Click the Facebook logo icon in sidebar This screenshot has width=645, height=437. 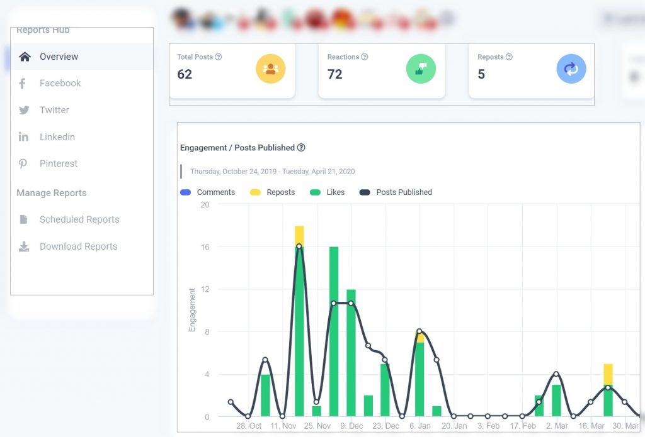click(23, 84)
